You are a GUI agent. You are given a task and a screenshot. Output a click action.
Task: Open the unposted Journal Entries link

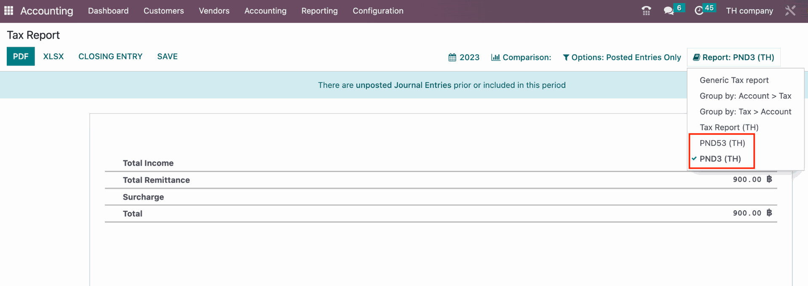point(403,85)
